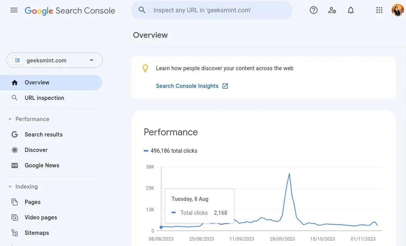This screenshot has width=406, height=246.
Task: Click the Overview home icon
Action: tap(15, 83)
